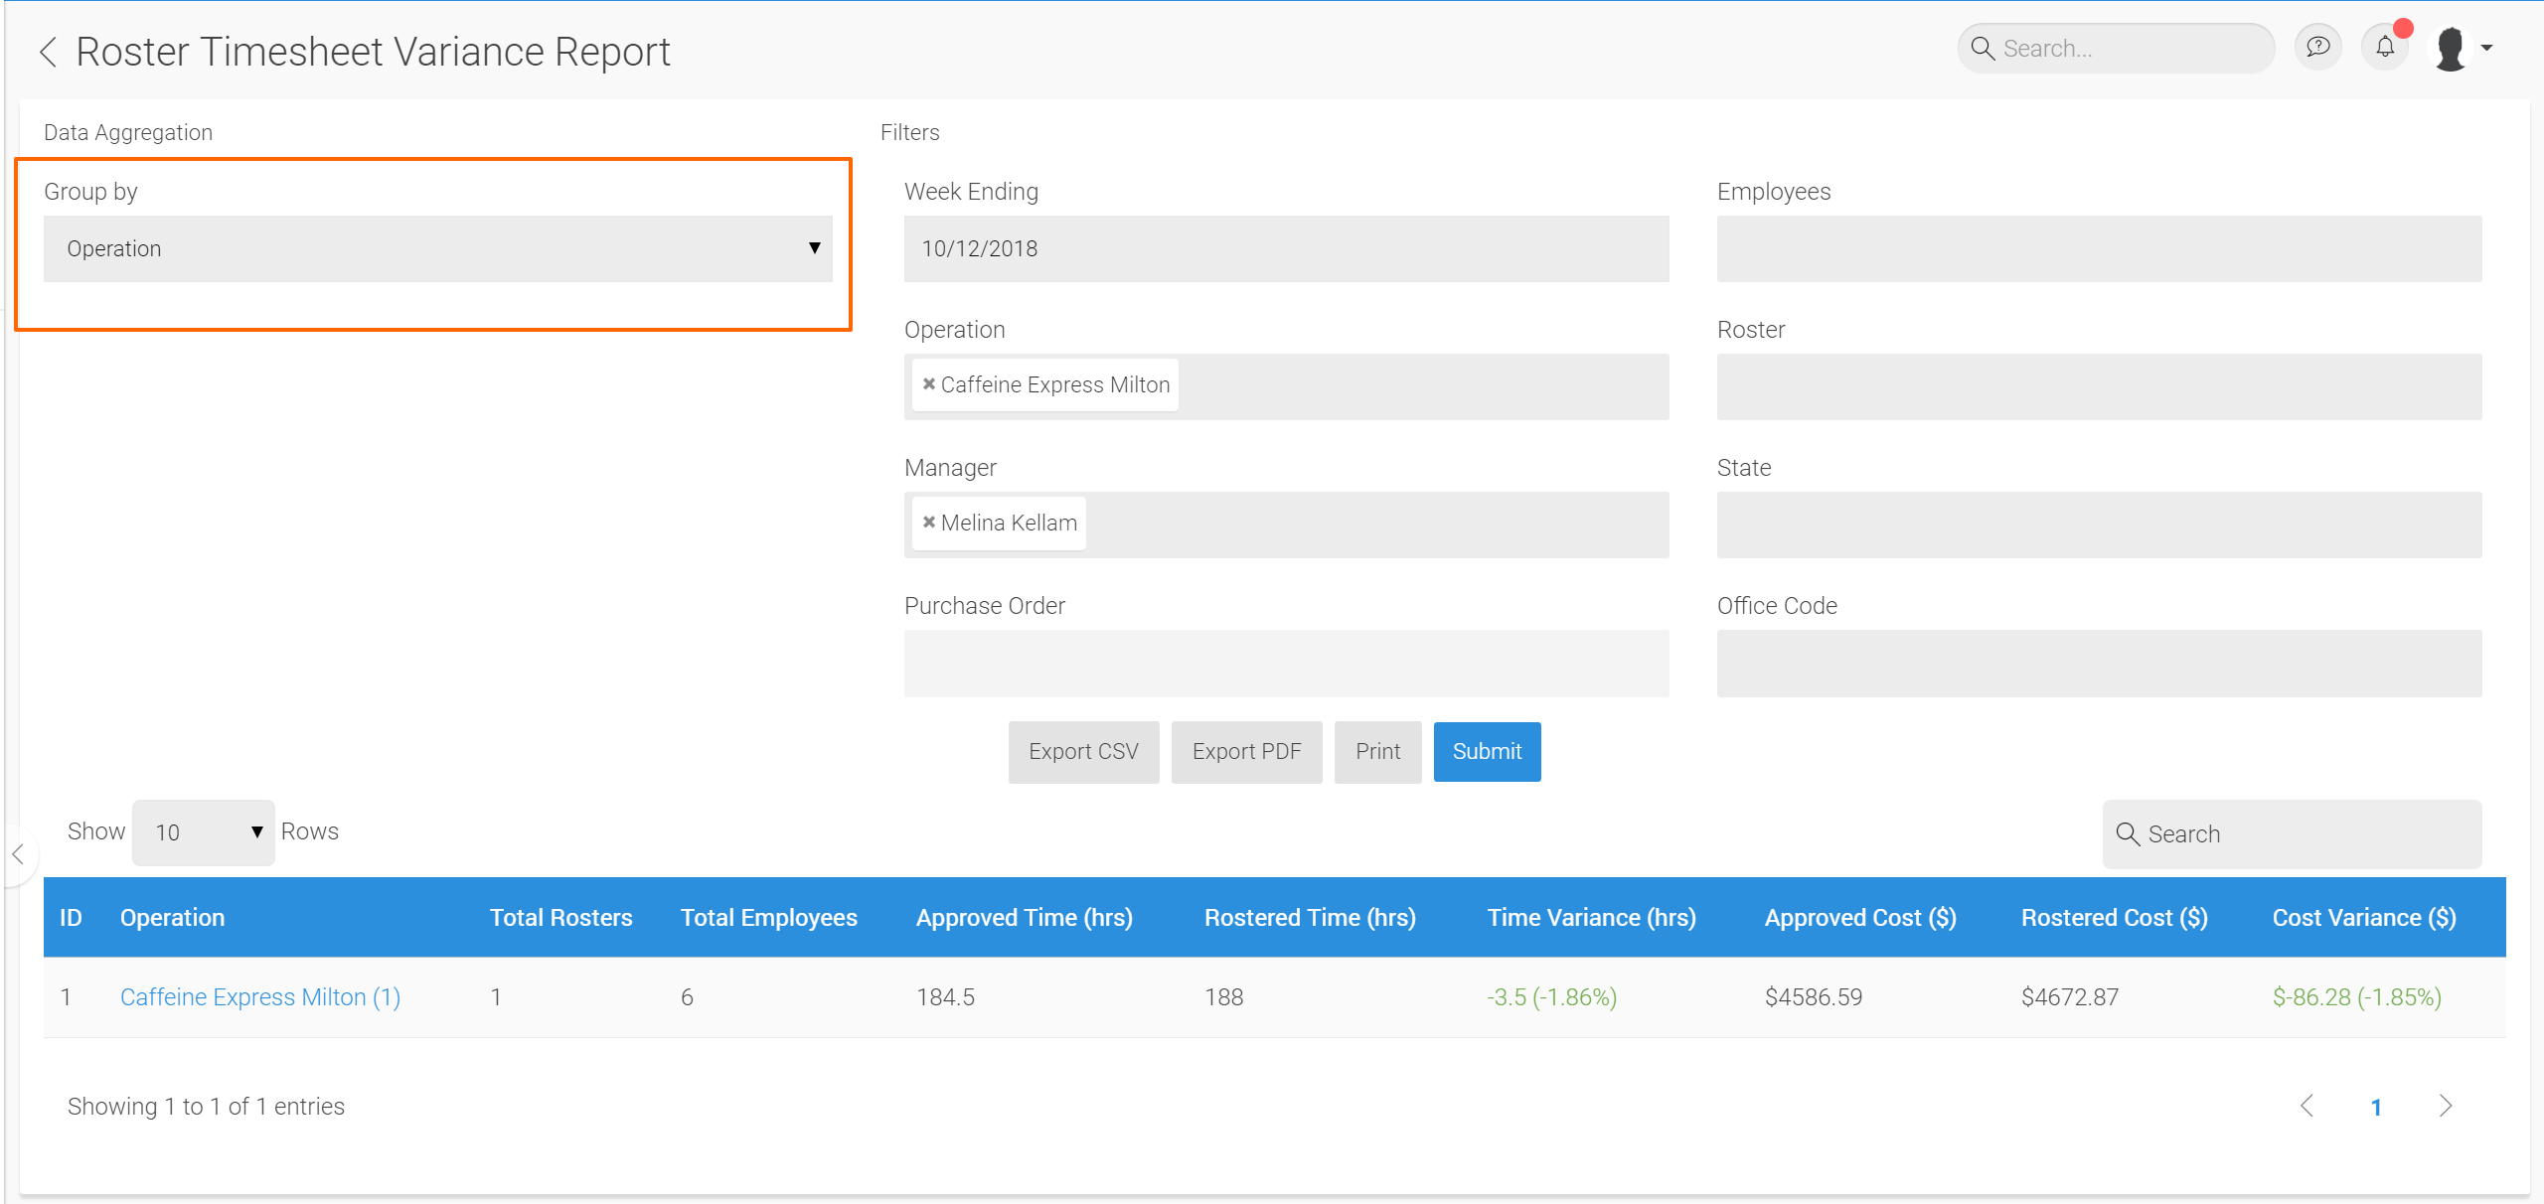2544x1204 pixels.
Task: Export the report as PDF
Action: (x=1246, y=752)
